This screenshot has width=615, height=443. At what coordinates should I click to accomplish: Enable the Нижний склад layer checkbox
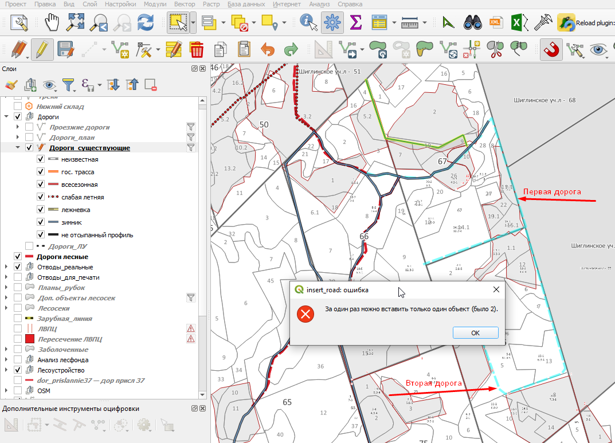pos(18,106)
